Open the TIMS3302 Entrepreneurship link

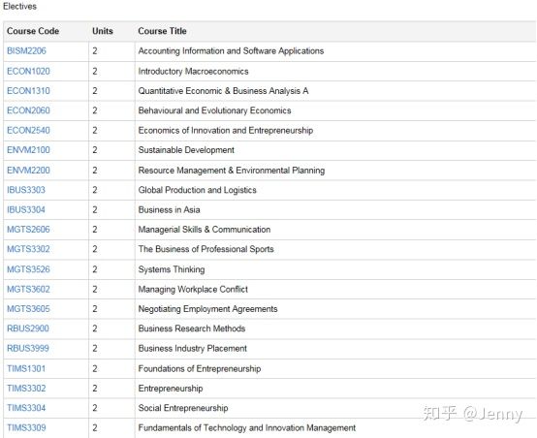click(x=26, y=389)
